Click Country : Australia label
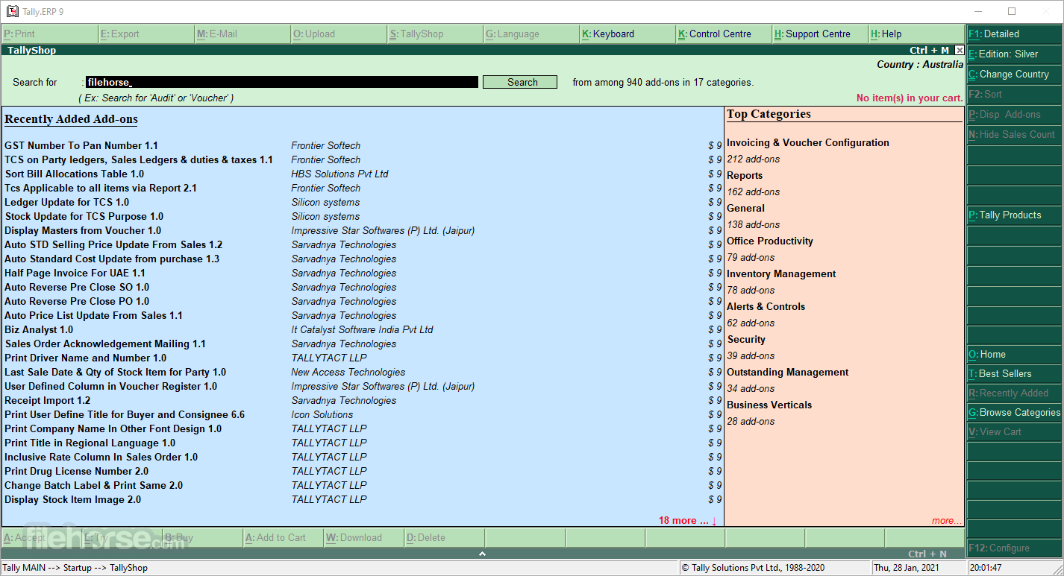 pyautogui.click(x=920, y=65)
